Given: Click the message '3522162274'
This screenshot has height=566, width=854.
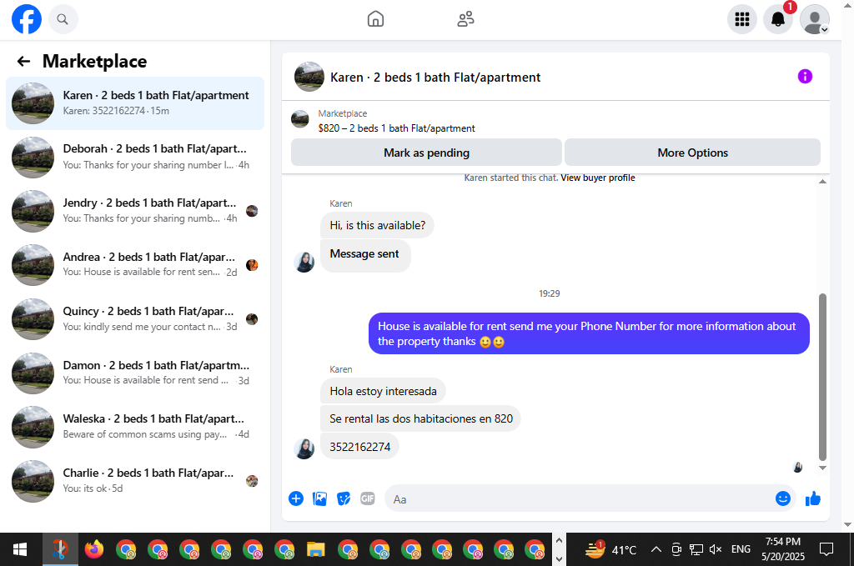Looking at the screenshot, I should tap(360, 447).
